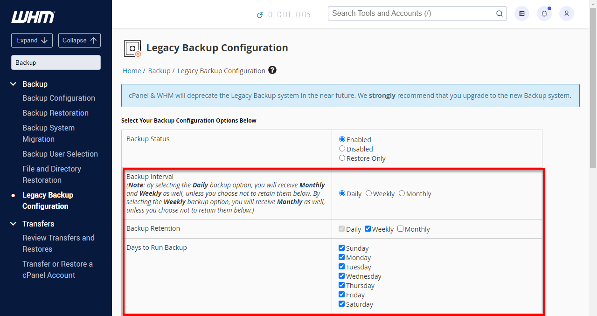Viewport: 597px width, 316px height.
Task: Select Backup User Selection in the sidebar
Action: (x=60, y=154)
